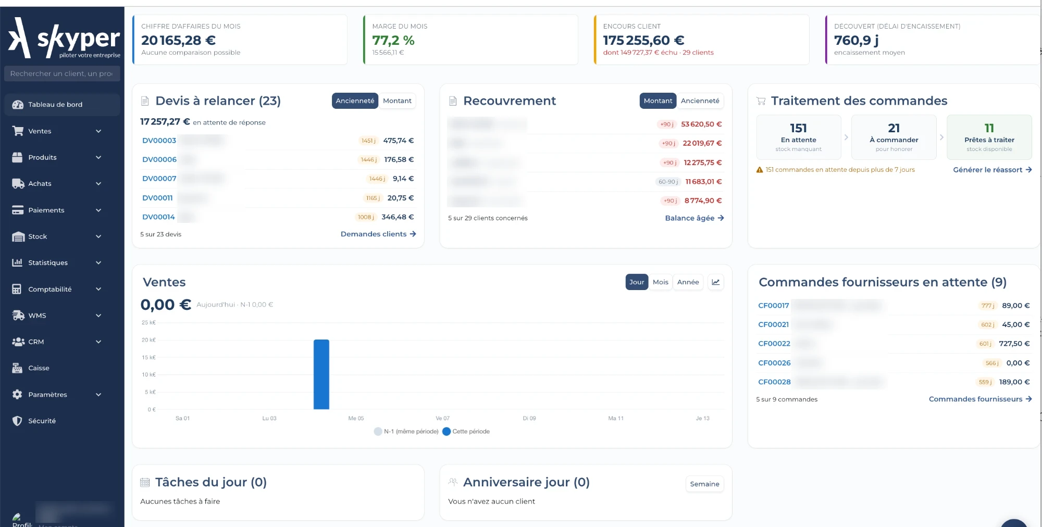Expand the CRM menu chevron

pos(98,342)
